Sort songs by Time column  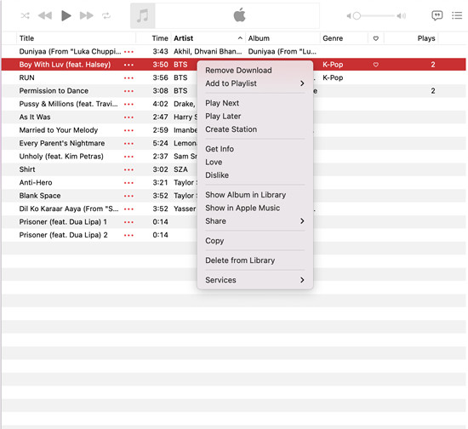(x=160, y=38)
